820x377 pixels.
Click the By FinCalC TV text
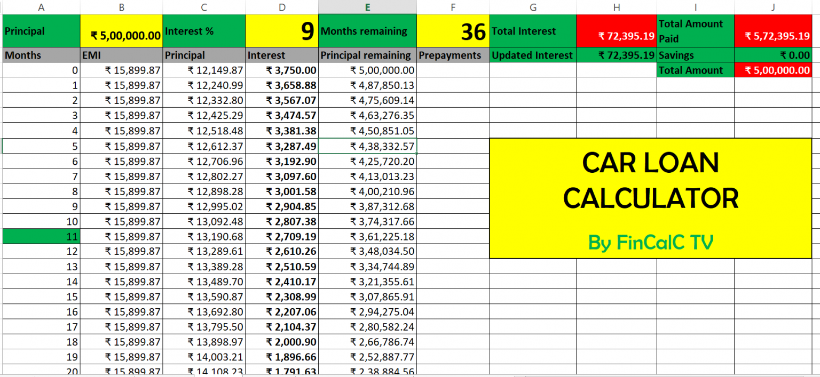[650, 242]
